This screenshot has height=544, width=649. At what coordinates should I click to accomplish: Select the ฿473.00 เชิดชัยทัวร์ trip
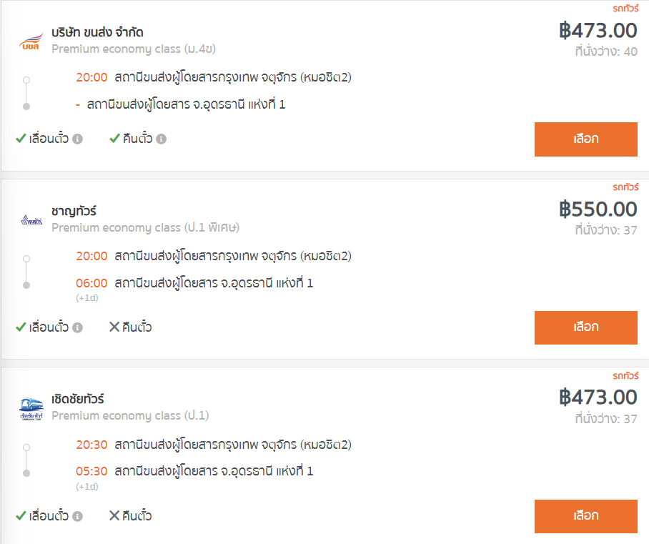tap(585, 516)
